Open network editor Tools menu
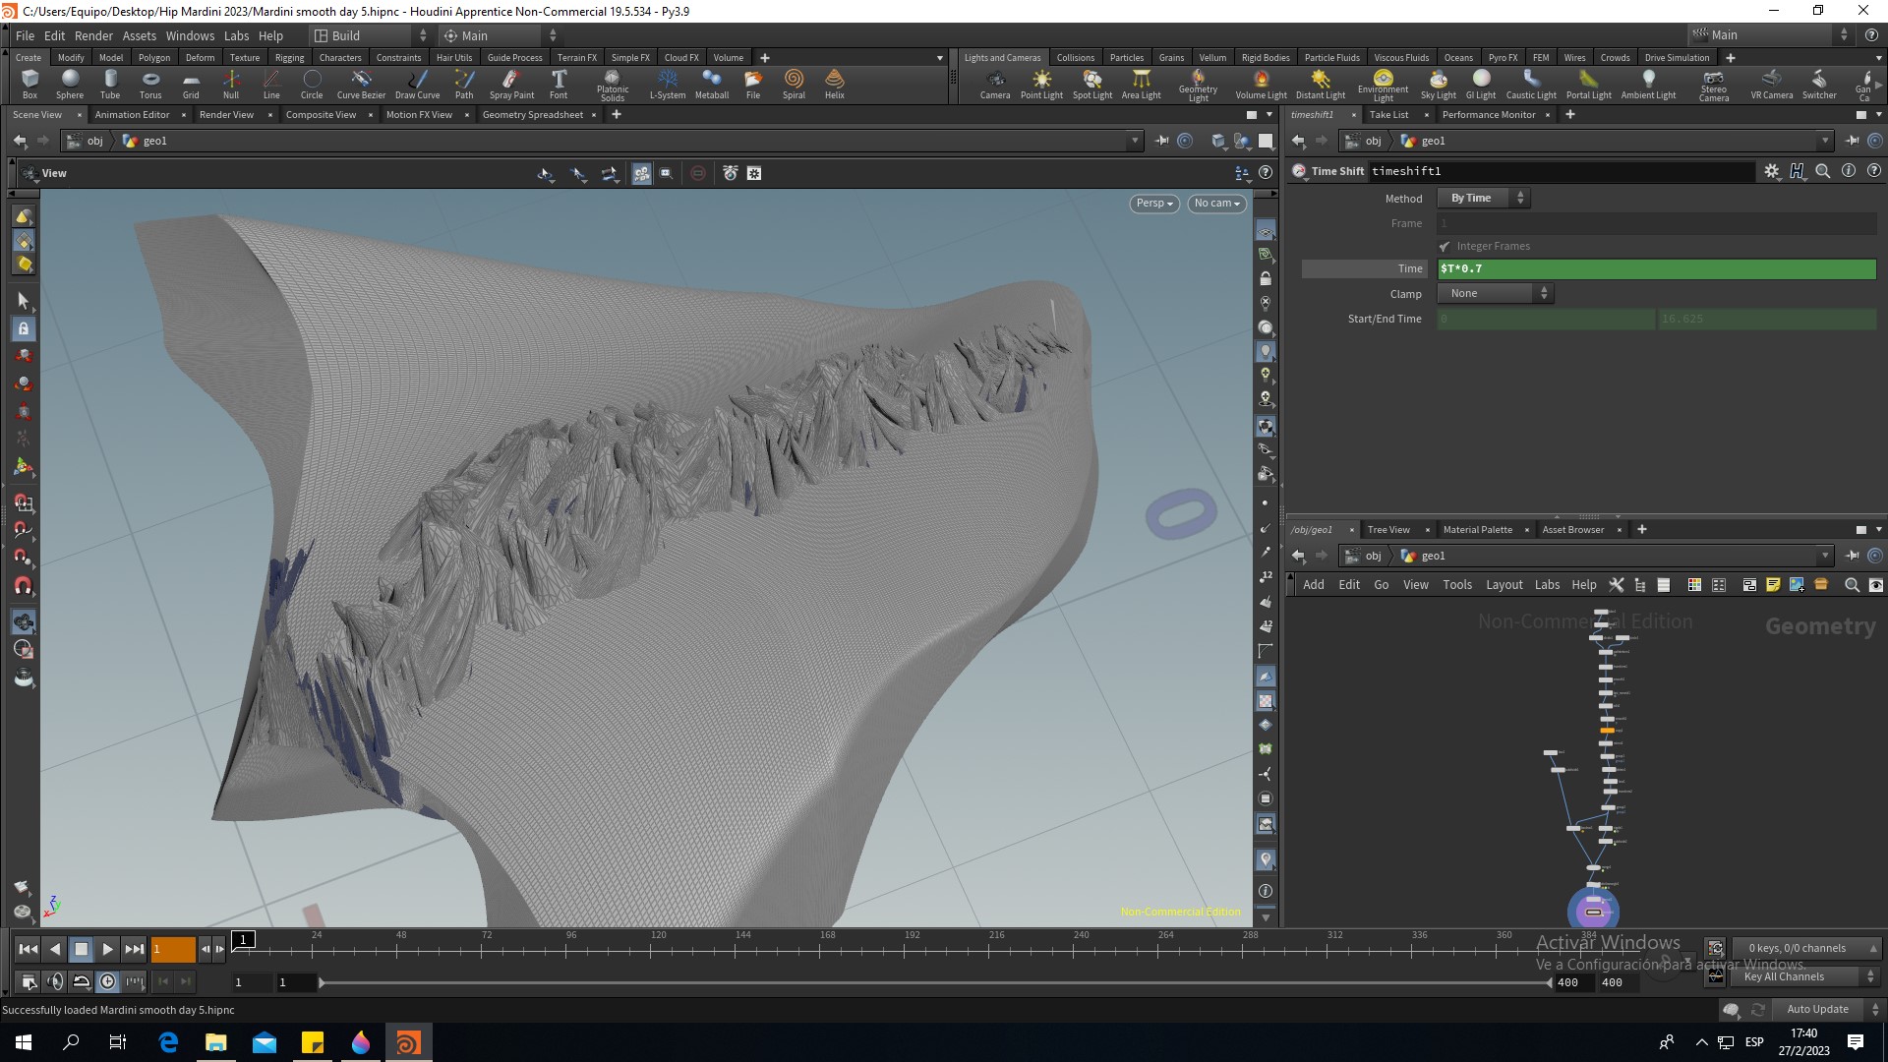Image resolution: width=1888 pixels, height=1062 pixels. [1457, 585]
